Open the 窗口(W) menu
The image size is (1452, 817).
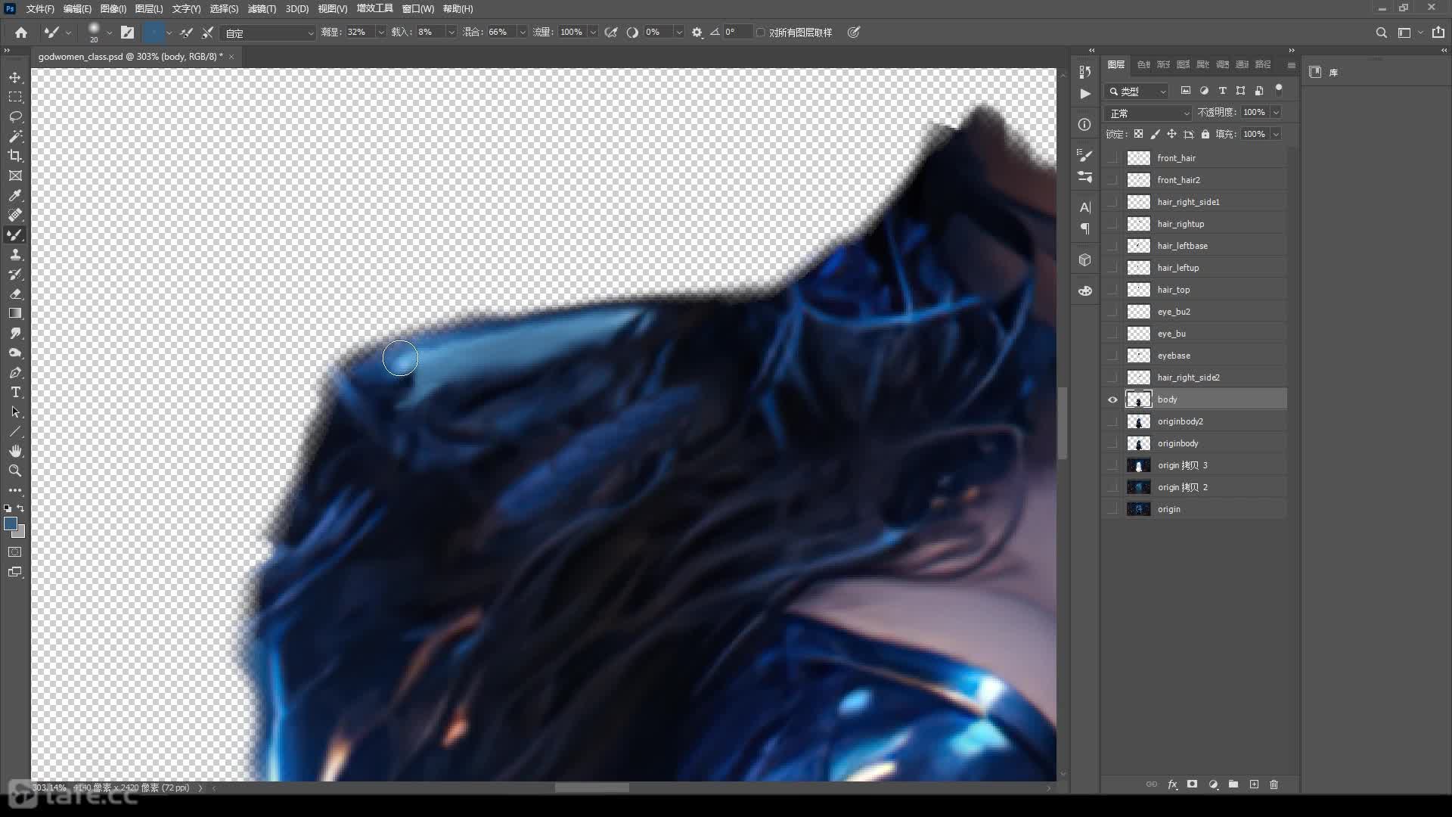click(x=418, y=9)
